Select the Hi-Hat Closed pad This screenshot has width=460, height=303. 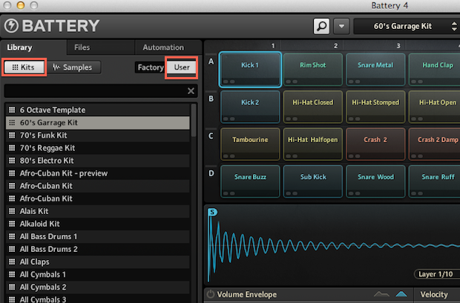[x=313, y=107]
